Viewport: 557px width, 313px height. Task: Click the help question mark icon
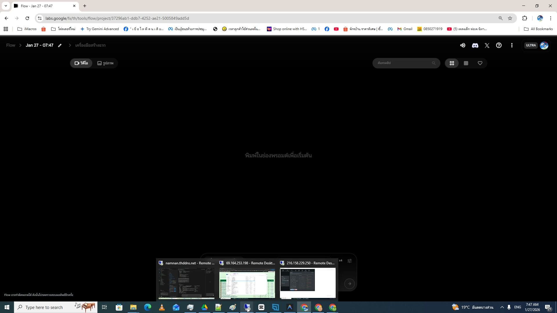click(499, 46)
